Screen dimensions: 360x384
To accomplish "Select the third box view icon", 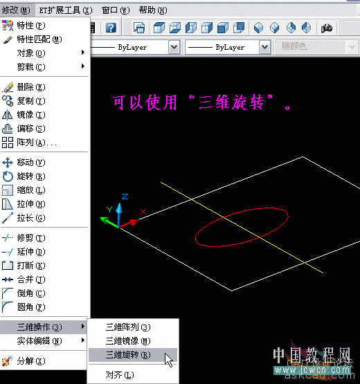I will (191, 28).
